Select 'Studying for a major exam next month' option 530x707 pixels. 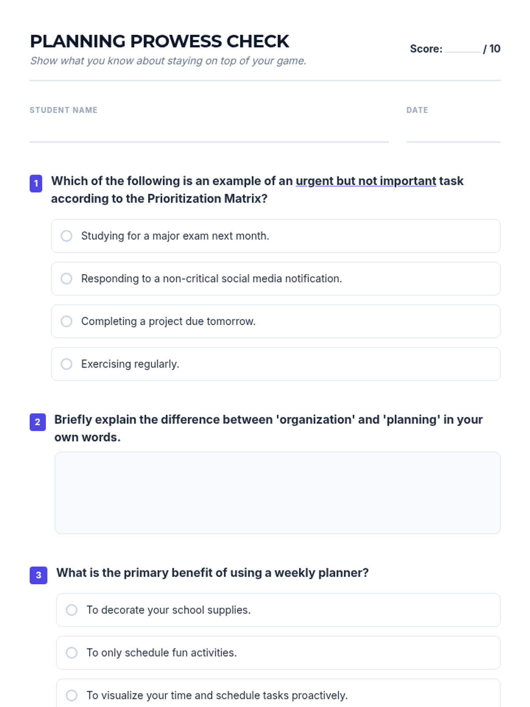point(67,236)
